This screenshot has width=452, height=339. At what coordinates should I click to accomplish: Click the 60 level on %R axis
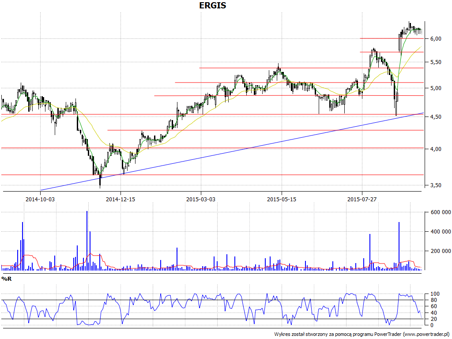click(x=434, y=307)
